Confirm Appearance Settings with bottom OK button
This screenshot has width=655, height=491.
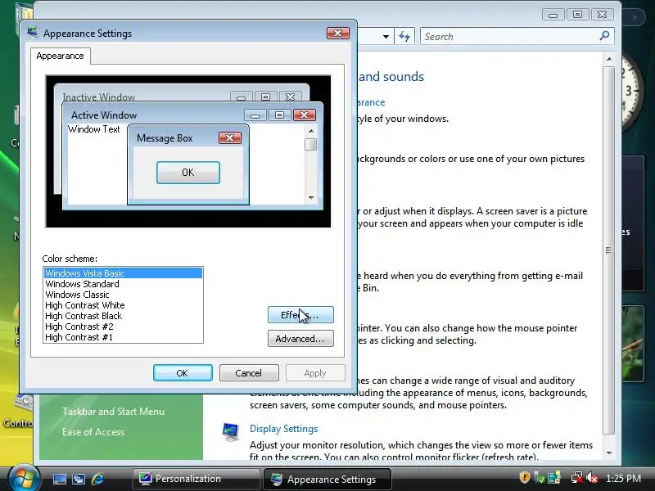coord(183,373)
